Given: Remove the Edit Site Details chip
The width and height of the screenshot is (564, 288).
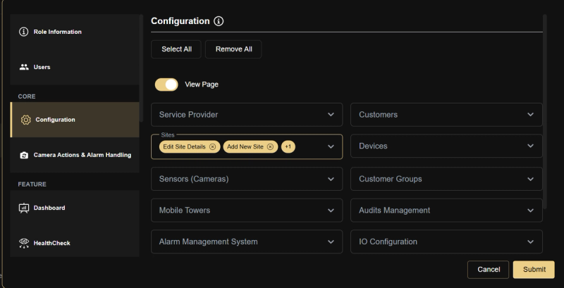Looking at the screenshot, I should pos(212,146).
